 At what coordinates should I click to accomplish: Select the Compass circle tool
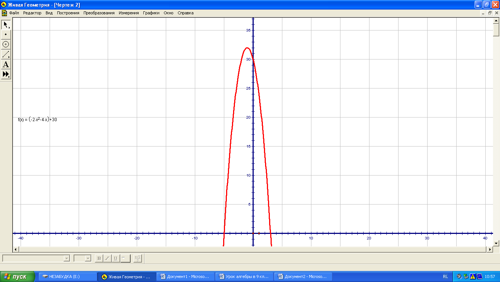[x=6, y=44]
